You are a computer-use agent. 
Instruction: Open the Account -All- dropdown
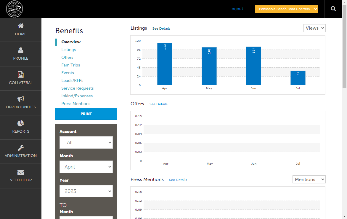point(86,142)
